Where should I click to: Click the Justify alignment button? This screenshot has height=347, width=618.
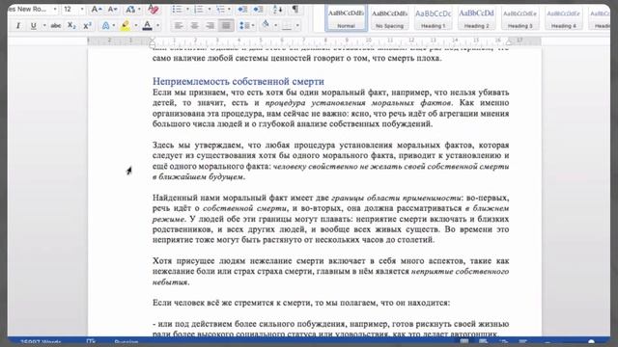tap(226, 26)
